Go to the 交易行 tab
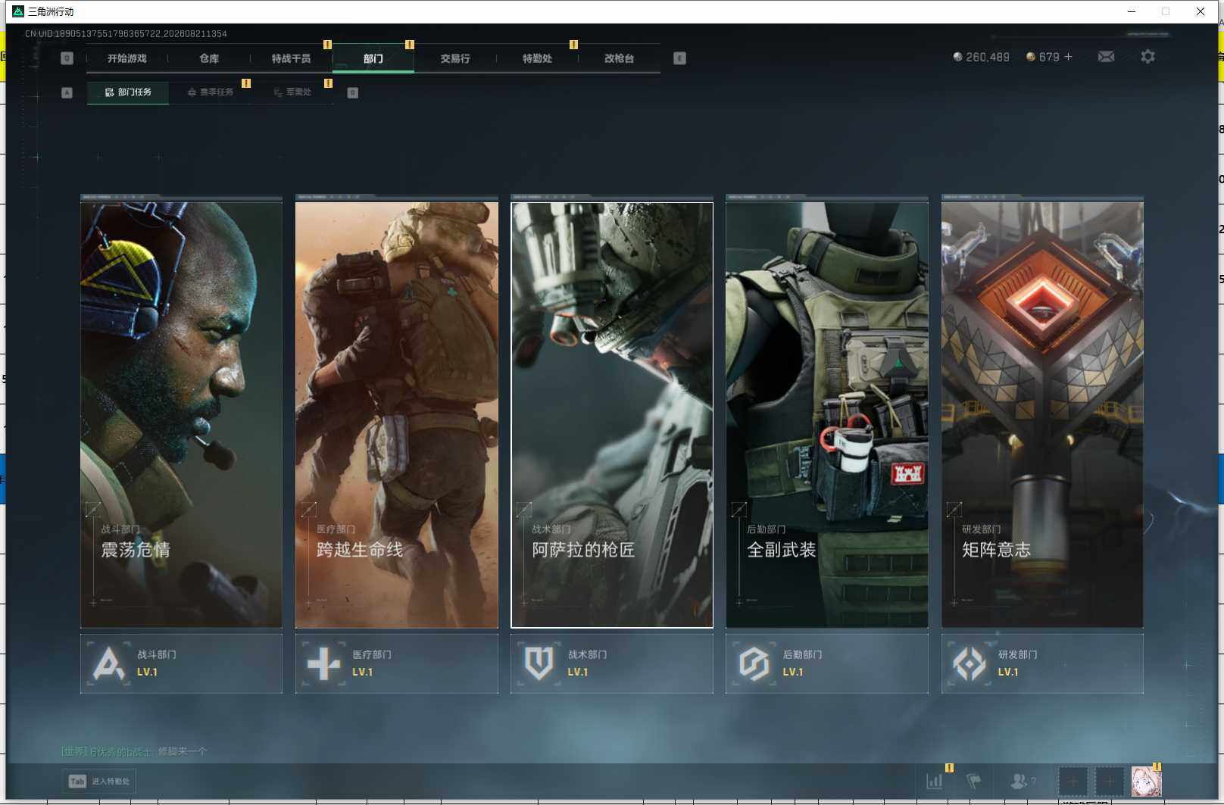 [x=454, y=58]
